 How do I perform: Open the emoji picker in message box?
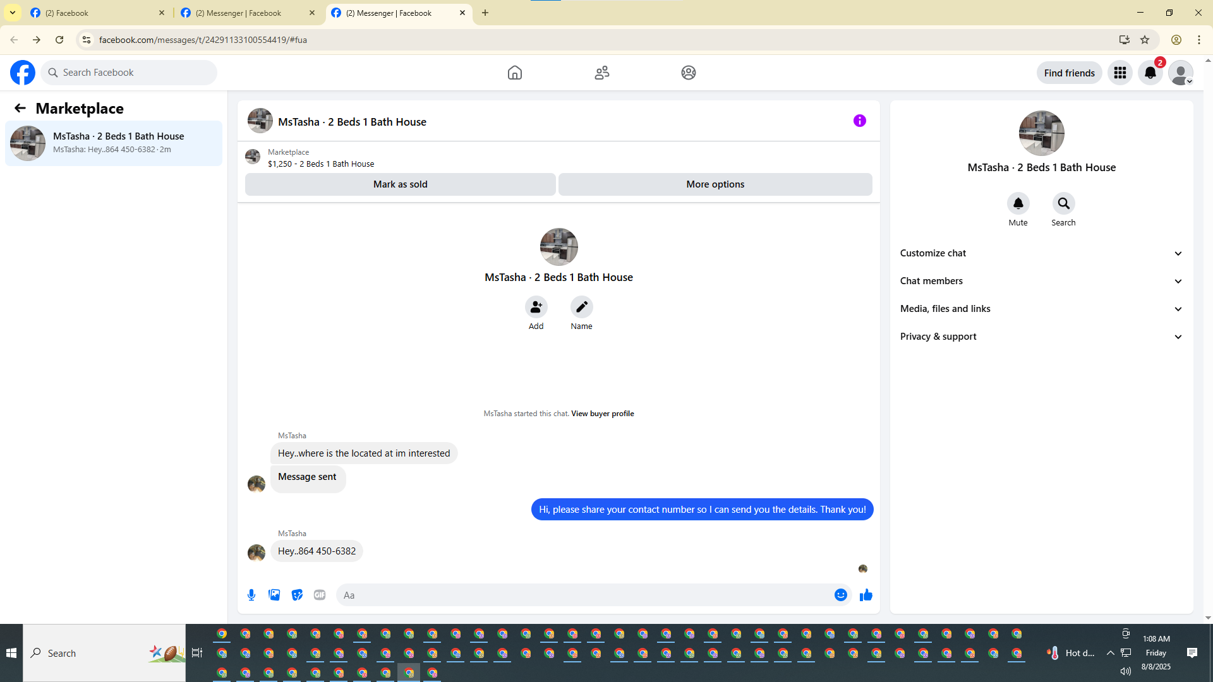coord(840,595)
